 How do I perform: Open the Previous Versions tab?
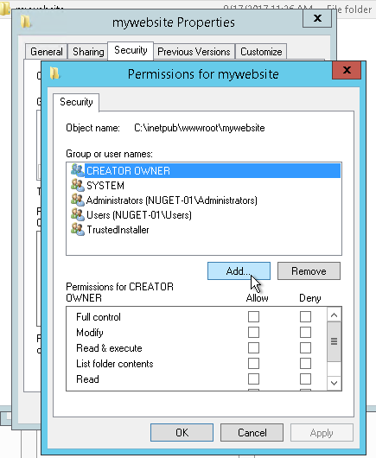click(194, 52)
